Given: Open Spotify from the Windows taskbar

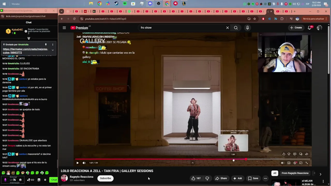Looking at the screenshot, I should (x=125, y=4).
